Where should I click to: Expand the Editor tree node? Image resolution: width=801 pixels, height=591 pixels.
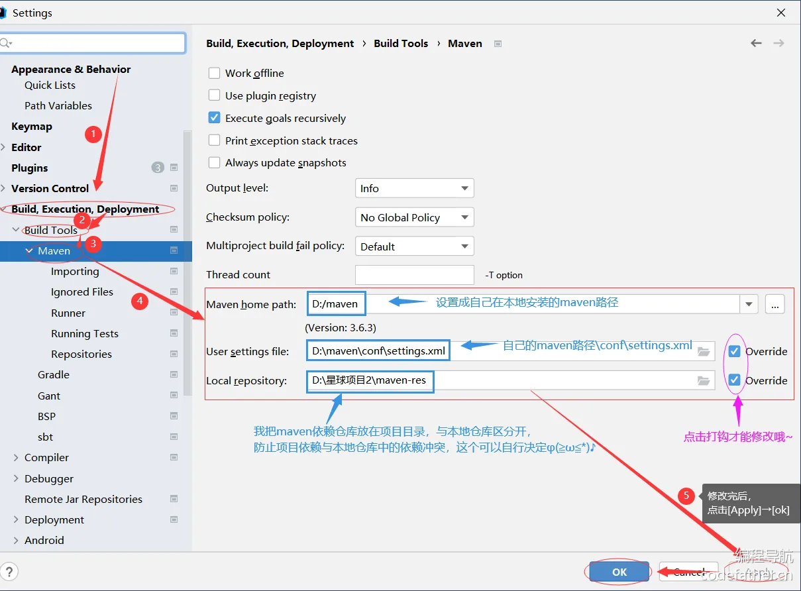tap(4, 147)
